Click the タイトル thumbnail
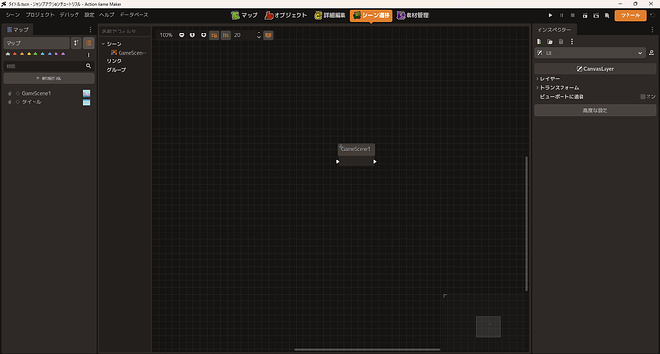660x354 pixels. (86, 102)
